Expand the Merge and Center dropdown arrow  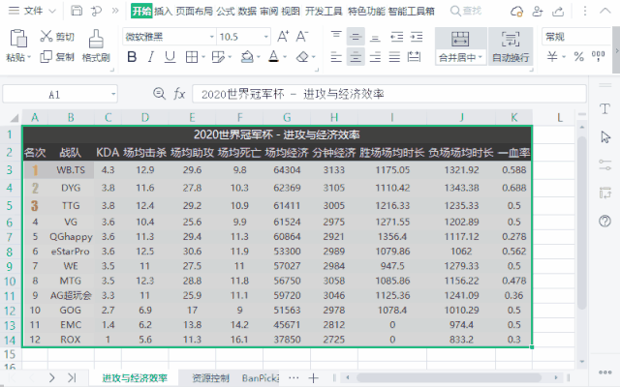coord(480,58)
